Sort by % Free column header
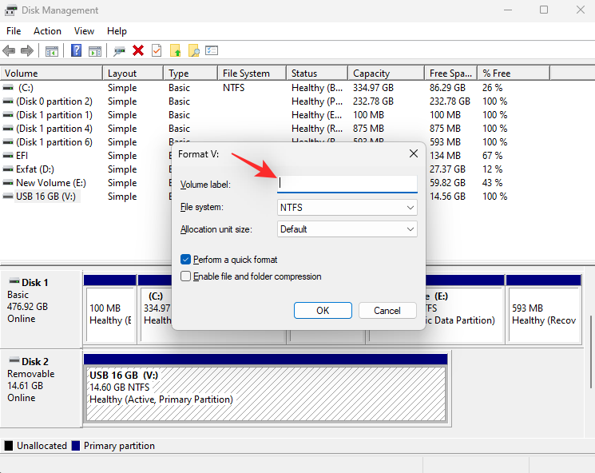Screen dimensions: 595x473 tap(514, 74)
